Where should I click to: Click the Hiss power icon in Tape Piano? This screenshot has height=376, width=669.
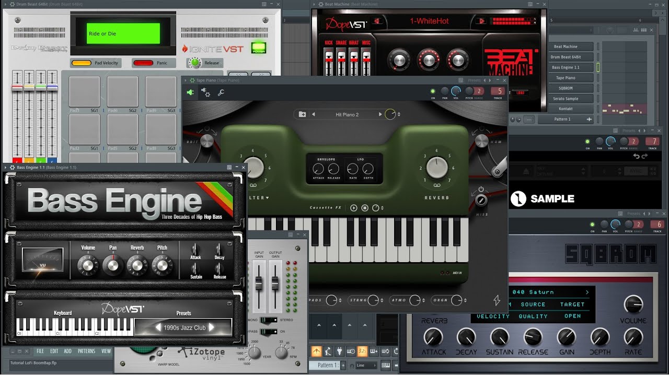(x=481, y=190)
